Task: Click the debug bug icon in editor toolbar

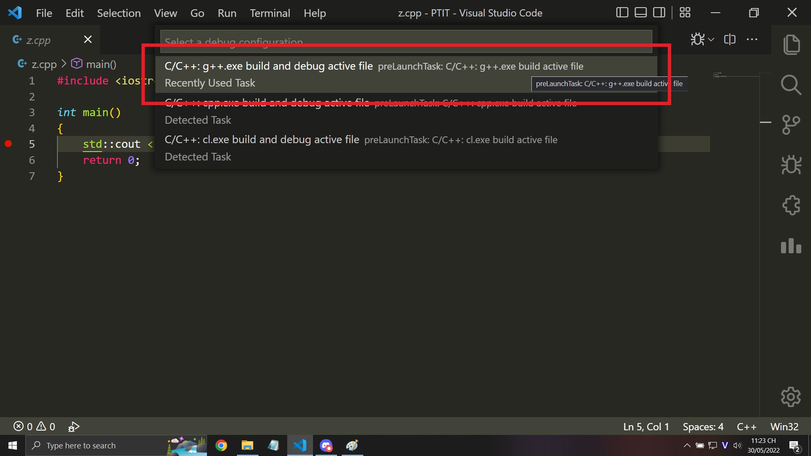Action: pyautogui.click(x=697, y=39)
